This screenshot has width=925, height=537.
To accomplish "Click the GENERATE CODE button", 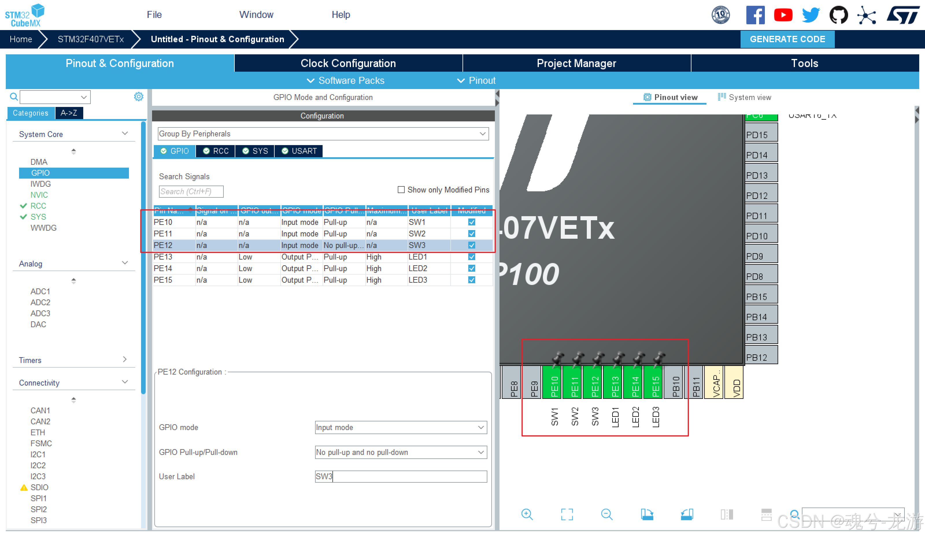I will click(x=787, y=39).
